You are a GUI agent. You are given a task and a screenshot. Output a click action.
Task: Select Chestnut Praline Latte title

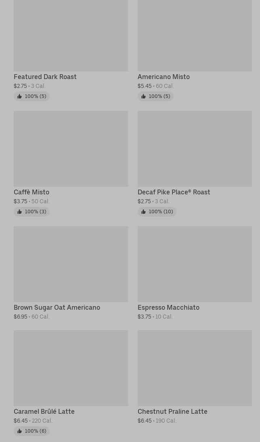click(172, 411)
